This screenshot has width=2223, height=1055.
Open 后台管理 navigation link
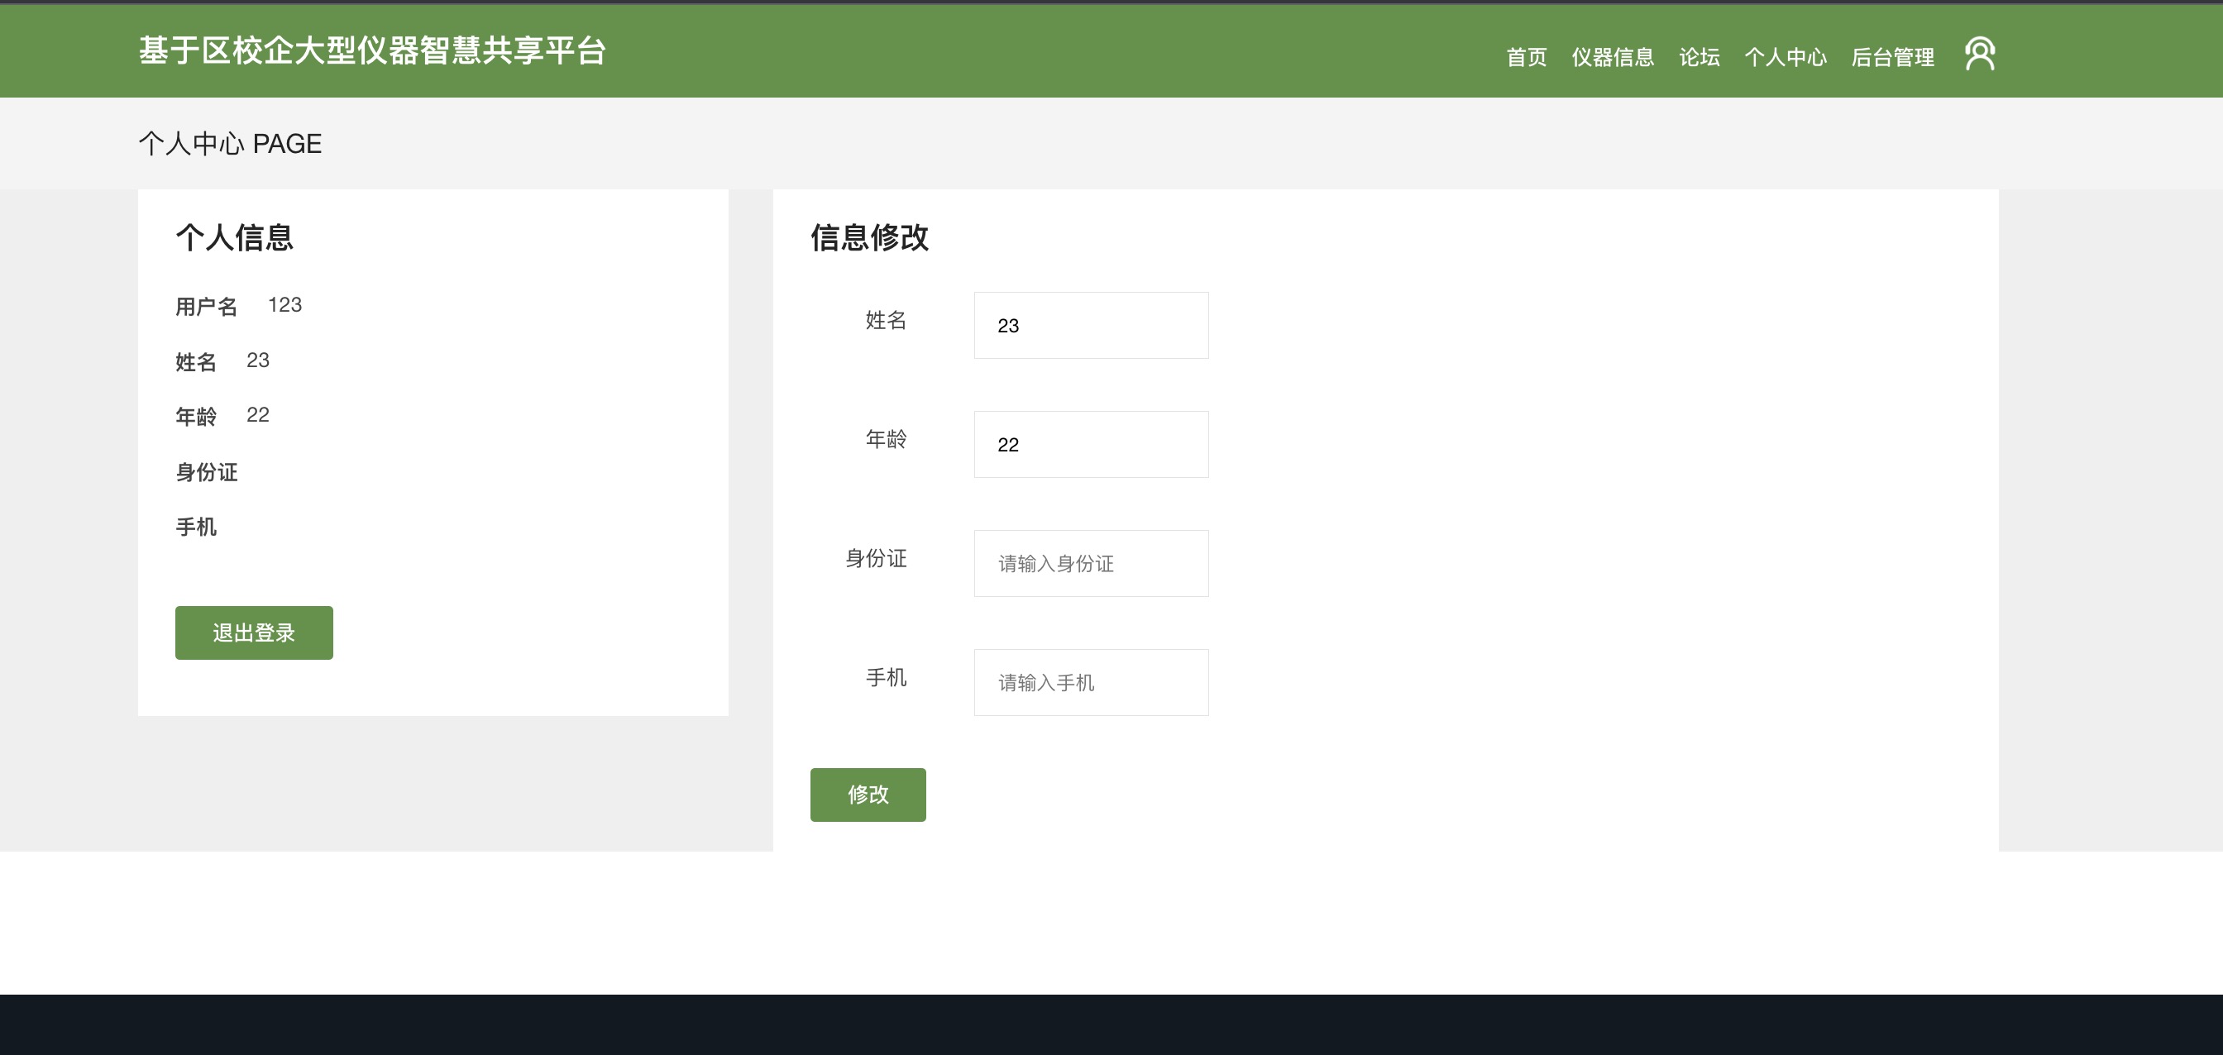pyautogui.click(x=1891, y=57)
